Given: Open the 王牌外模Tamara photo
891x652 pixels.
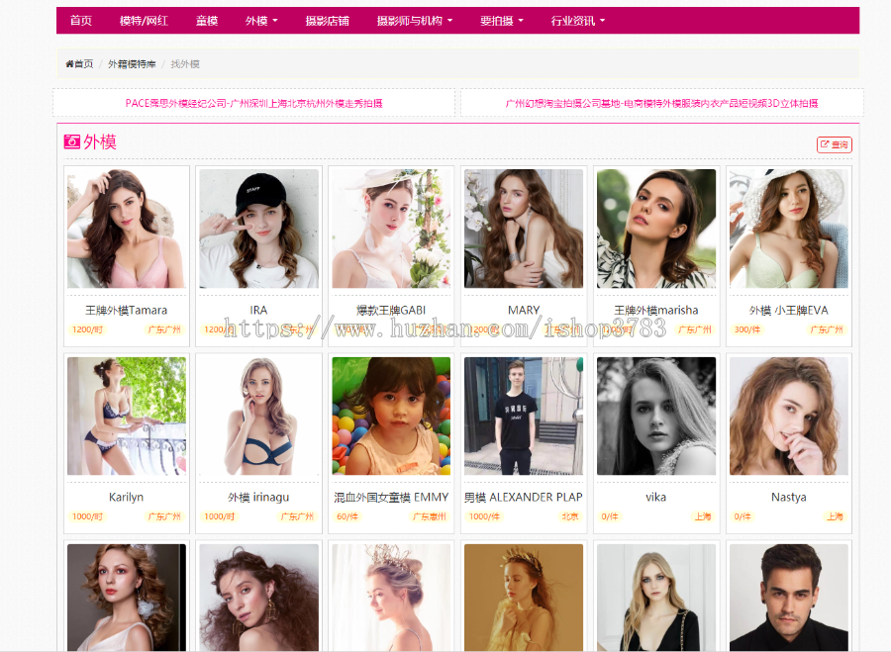Looking at the screenshot, I should [126, 229].
